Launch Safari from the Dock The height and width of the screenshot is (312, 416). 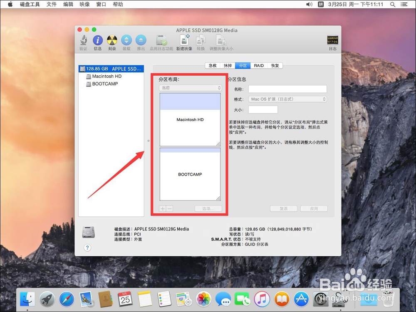click(67, 299)
